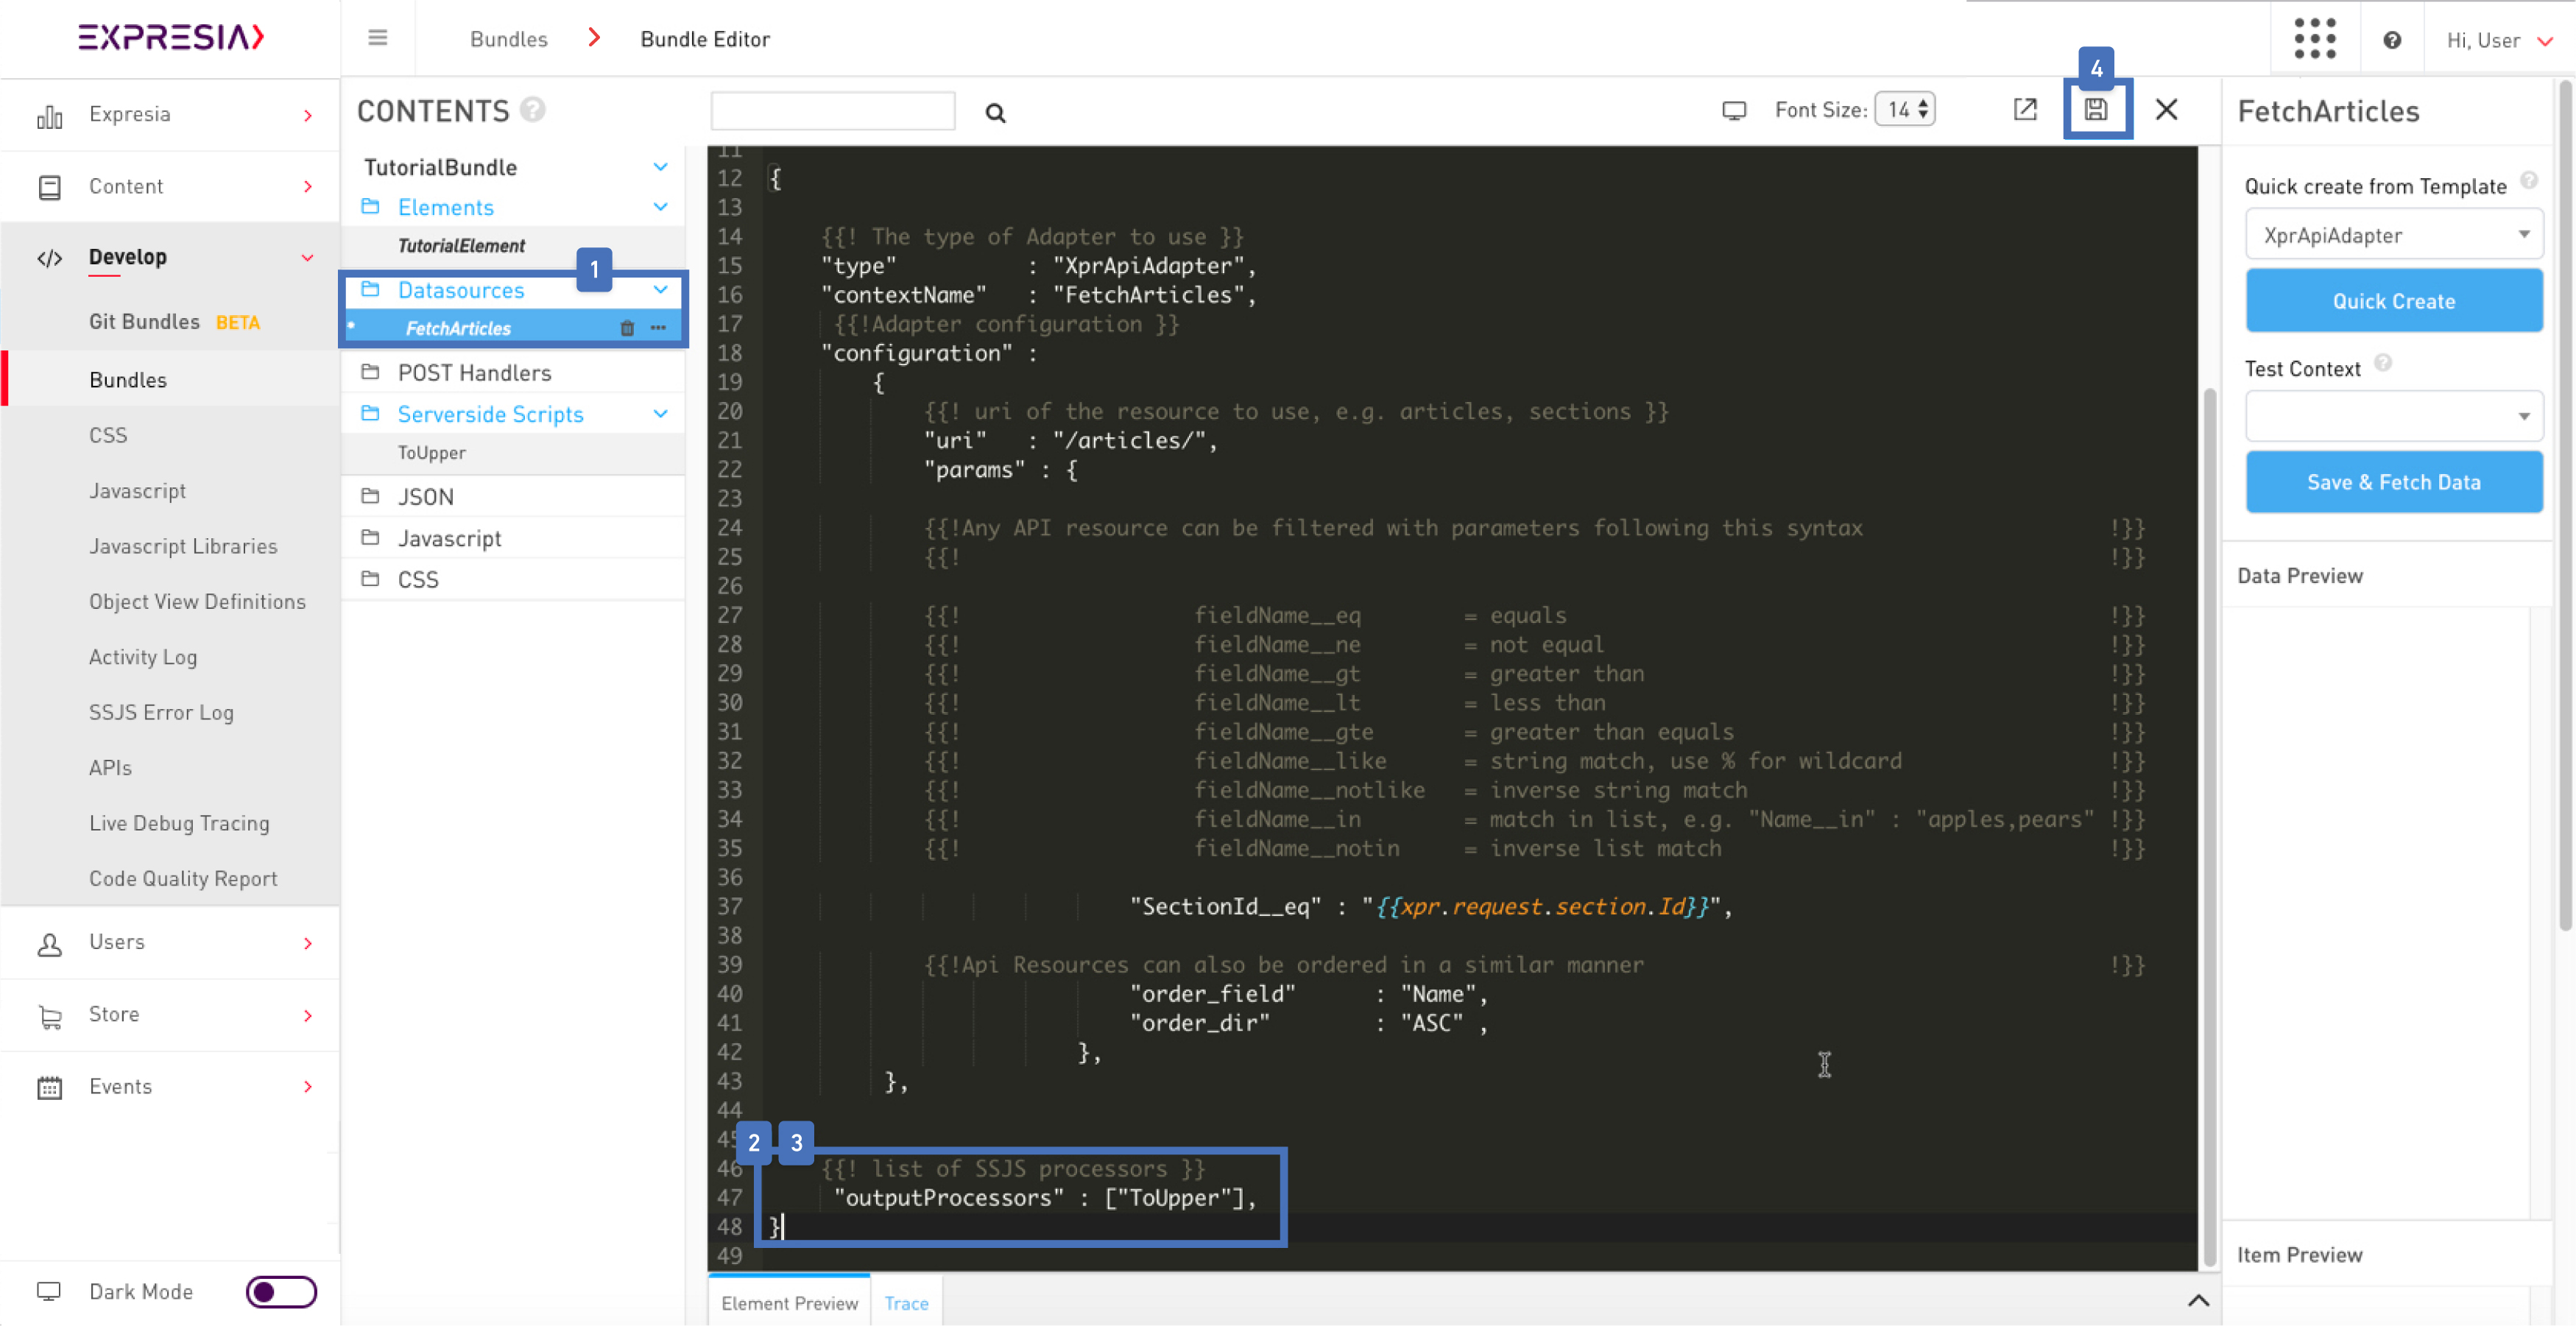Switch to the Trace tab

tap(906, 1303)
